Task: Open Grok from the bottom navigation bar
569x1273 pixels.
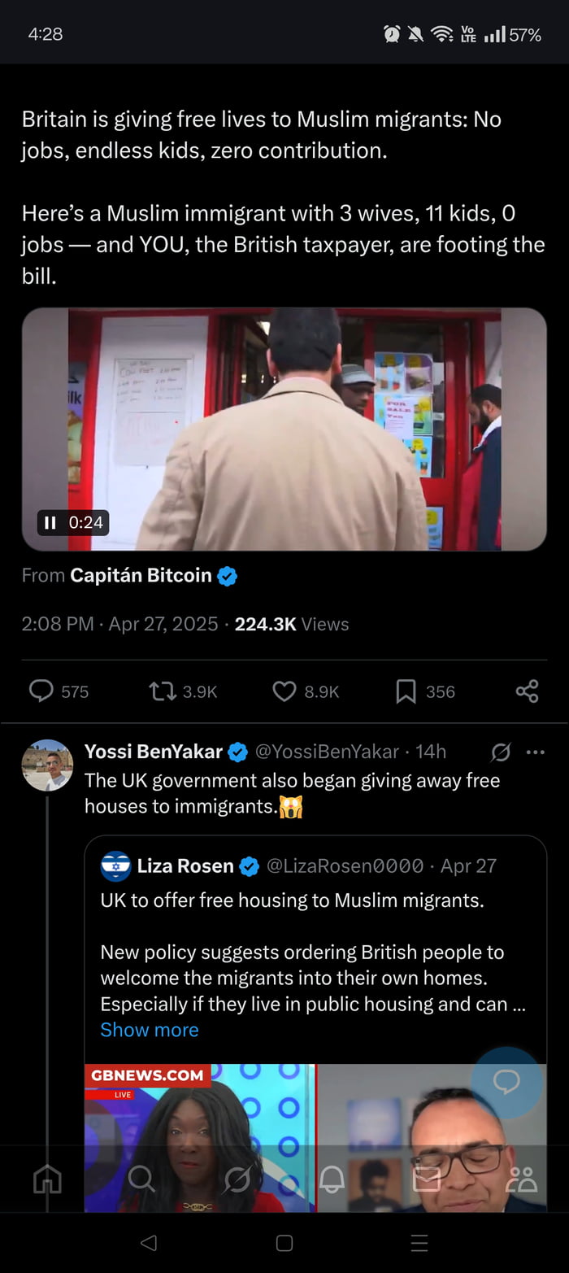Action: coord(237,1179)
